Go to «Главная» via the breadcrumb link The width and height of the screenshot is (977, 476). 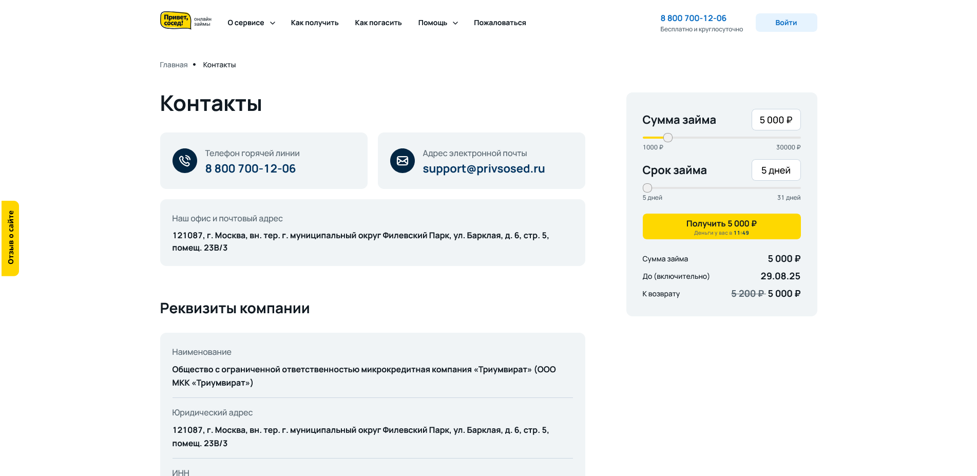click(173, 65)
